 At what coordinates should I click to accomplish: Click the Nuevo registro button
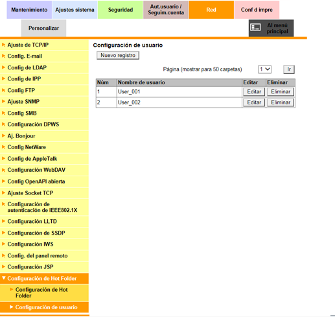click(118, 55)
